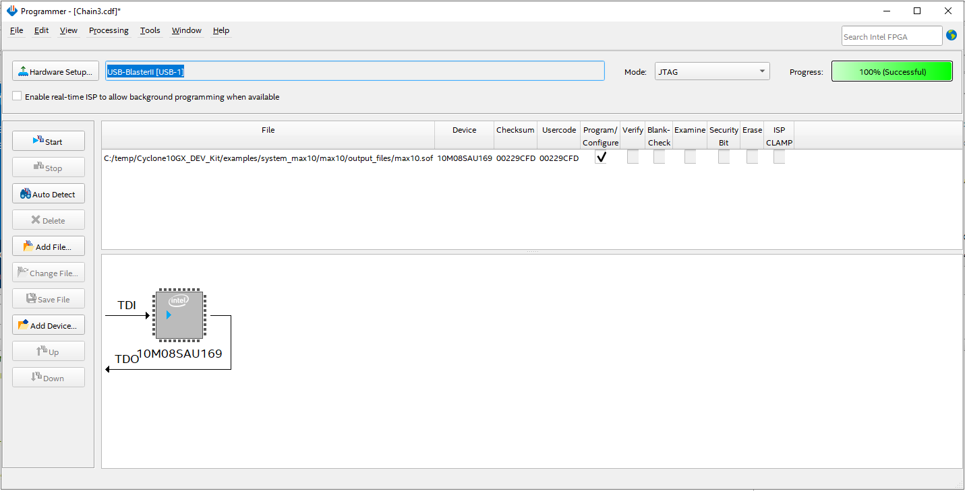Move device Down in chain
This screenshot has height=491, width=965.
[x=49, y=377]
